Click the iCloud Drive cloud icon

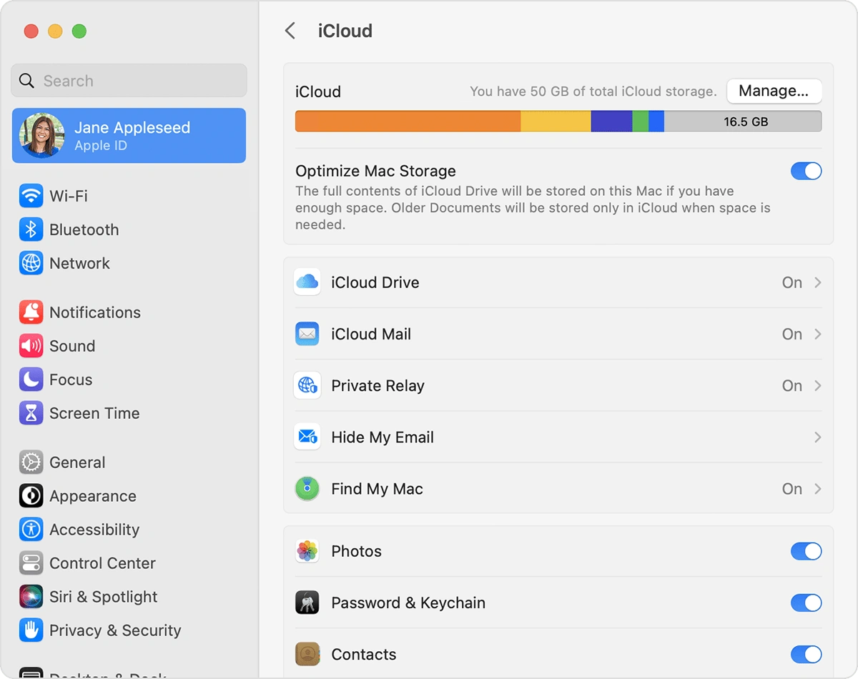[307, 282]
